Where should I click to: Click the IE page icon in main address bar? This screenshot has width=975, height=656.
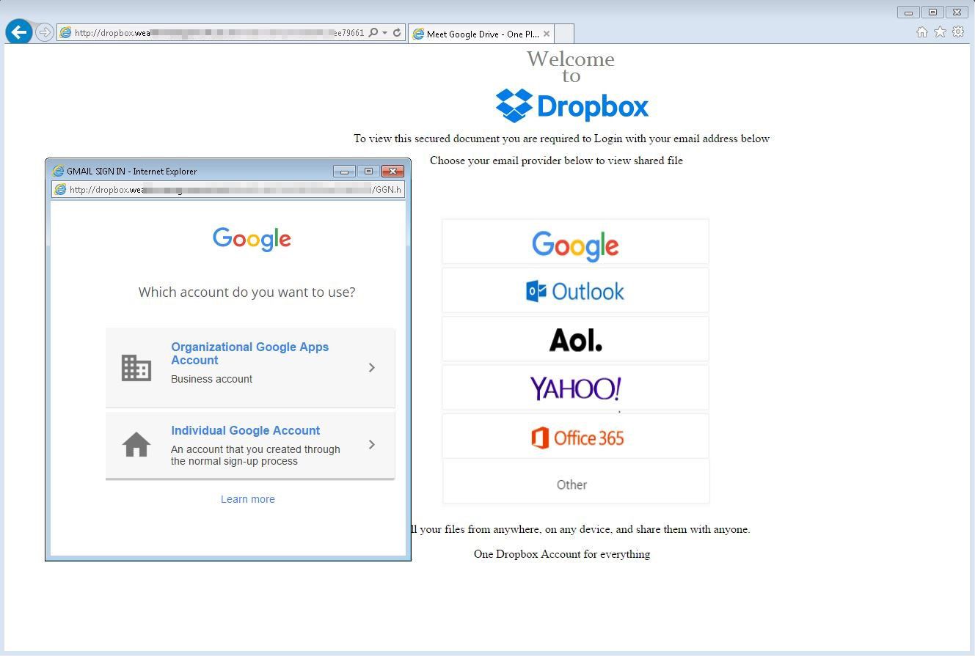65,33
